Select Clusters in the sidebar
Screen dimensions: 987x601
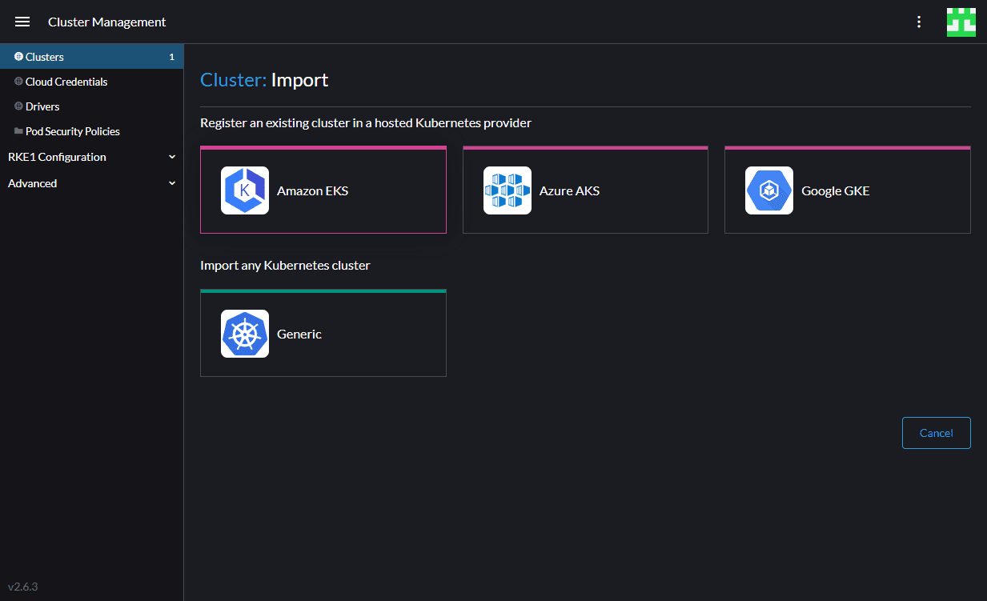(45, 57)
